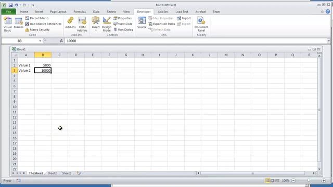Switch to Sheet2 tab
Image resolution: width=333 pixels, height=187 pixels.
click(52, 173)
